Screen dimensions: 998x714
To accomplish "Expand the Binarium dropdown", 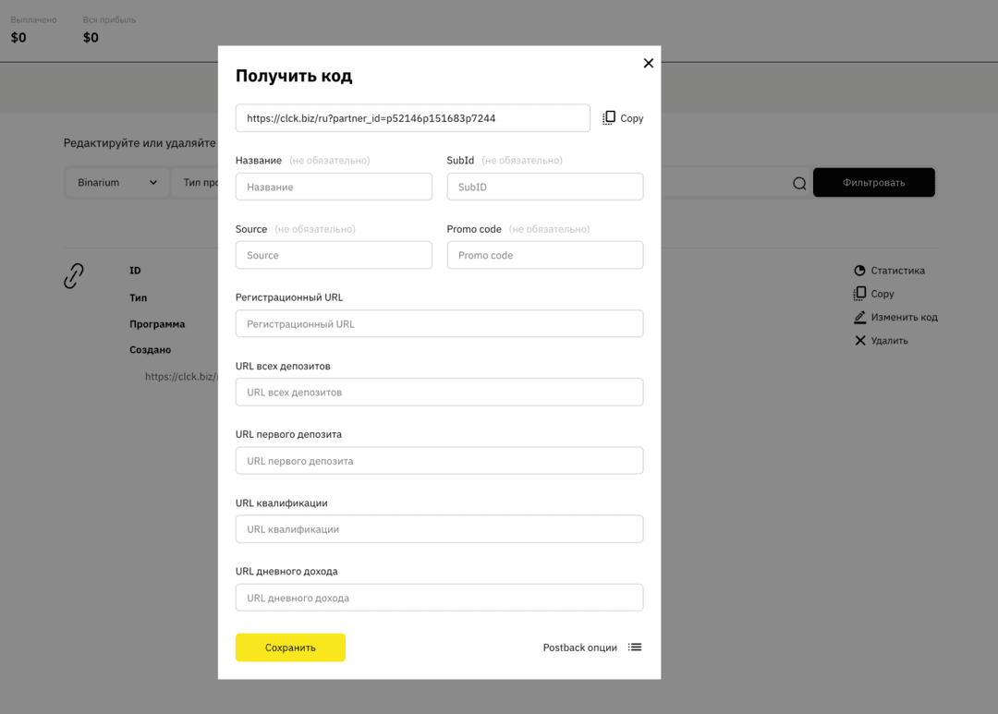I will (x=117, y=183).
